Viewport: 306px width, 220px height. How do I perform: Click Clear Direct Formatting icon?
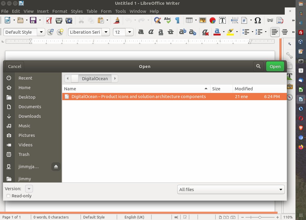point(205,32)
